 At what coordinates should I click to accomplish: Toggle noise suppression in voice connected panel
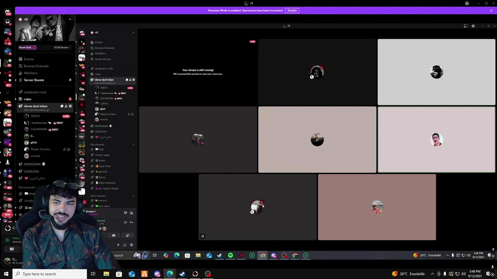(125, 222)
